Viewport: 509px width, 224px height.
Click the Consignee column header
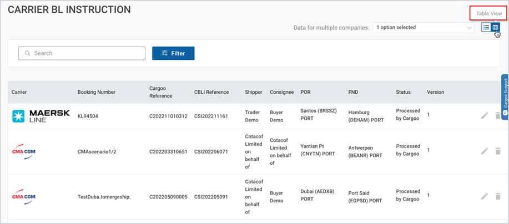point(282,92)
